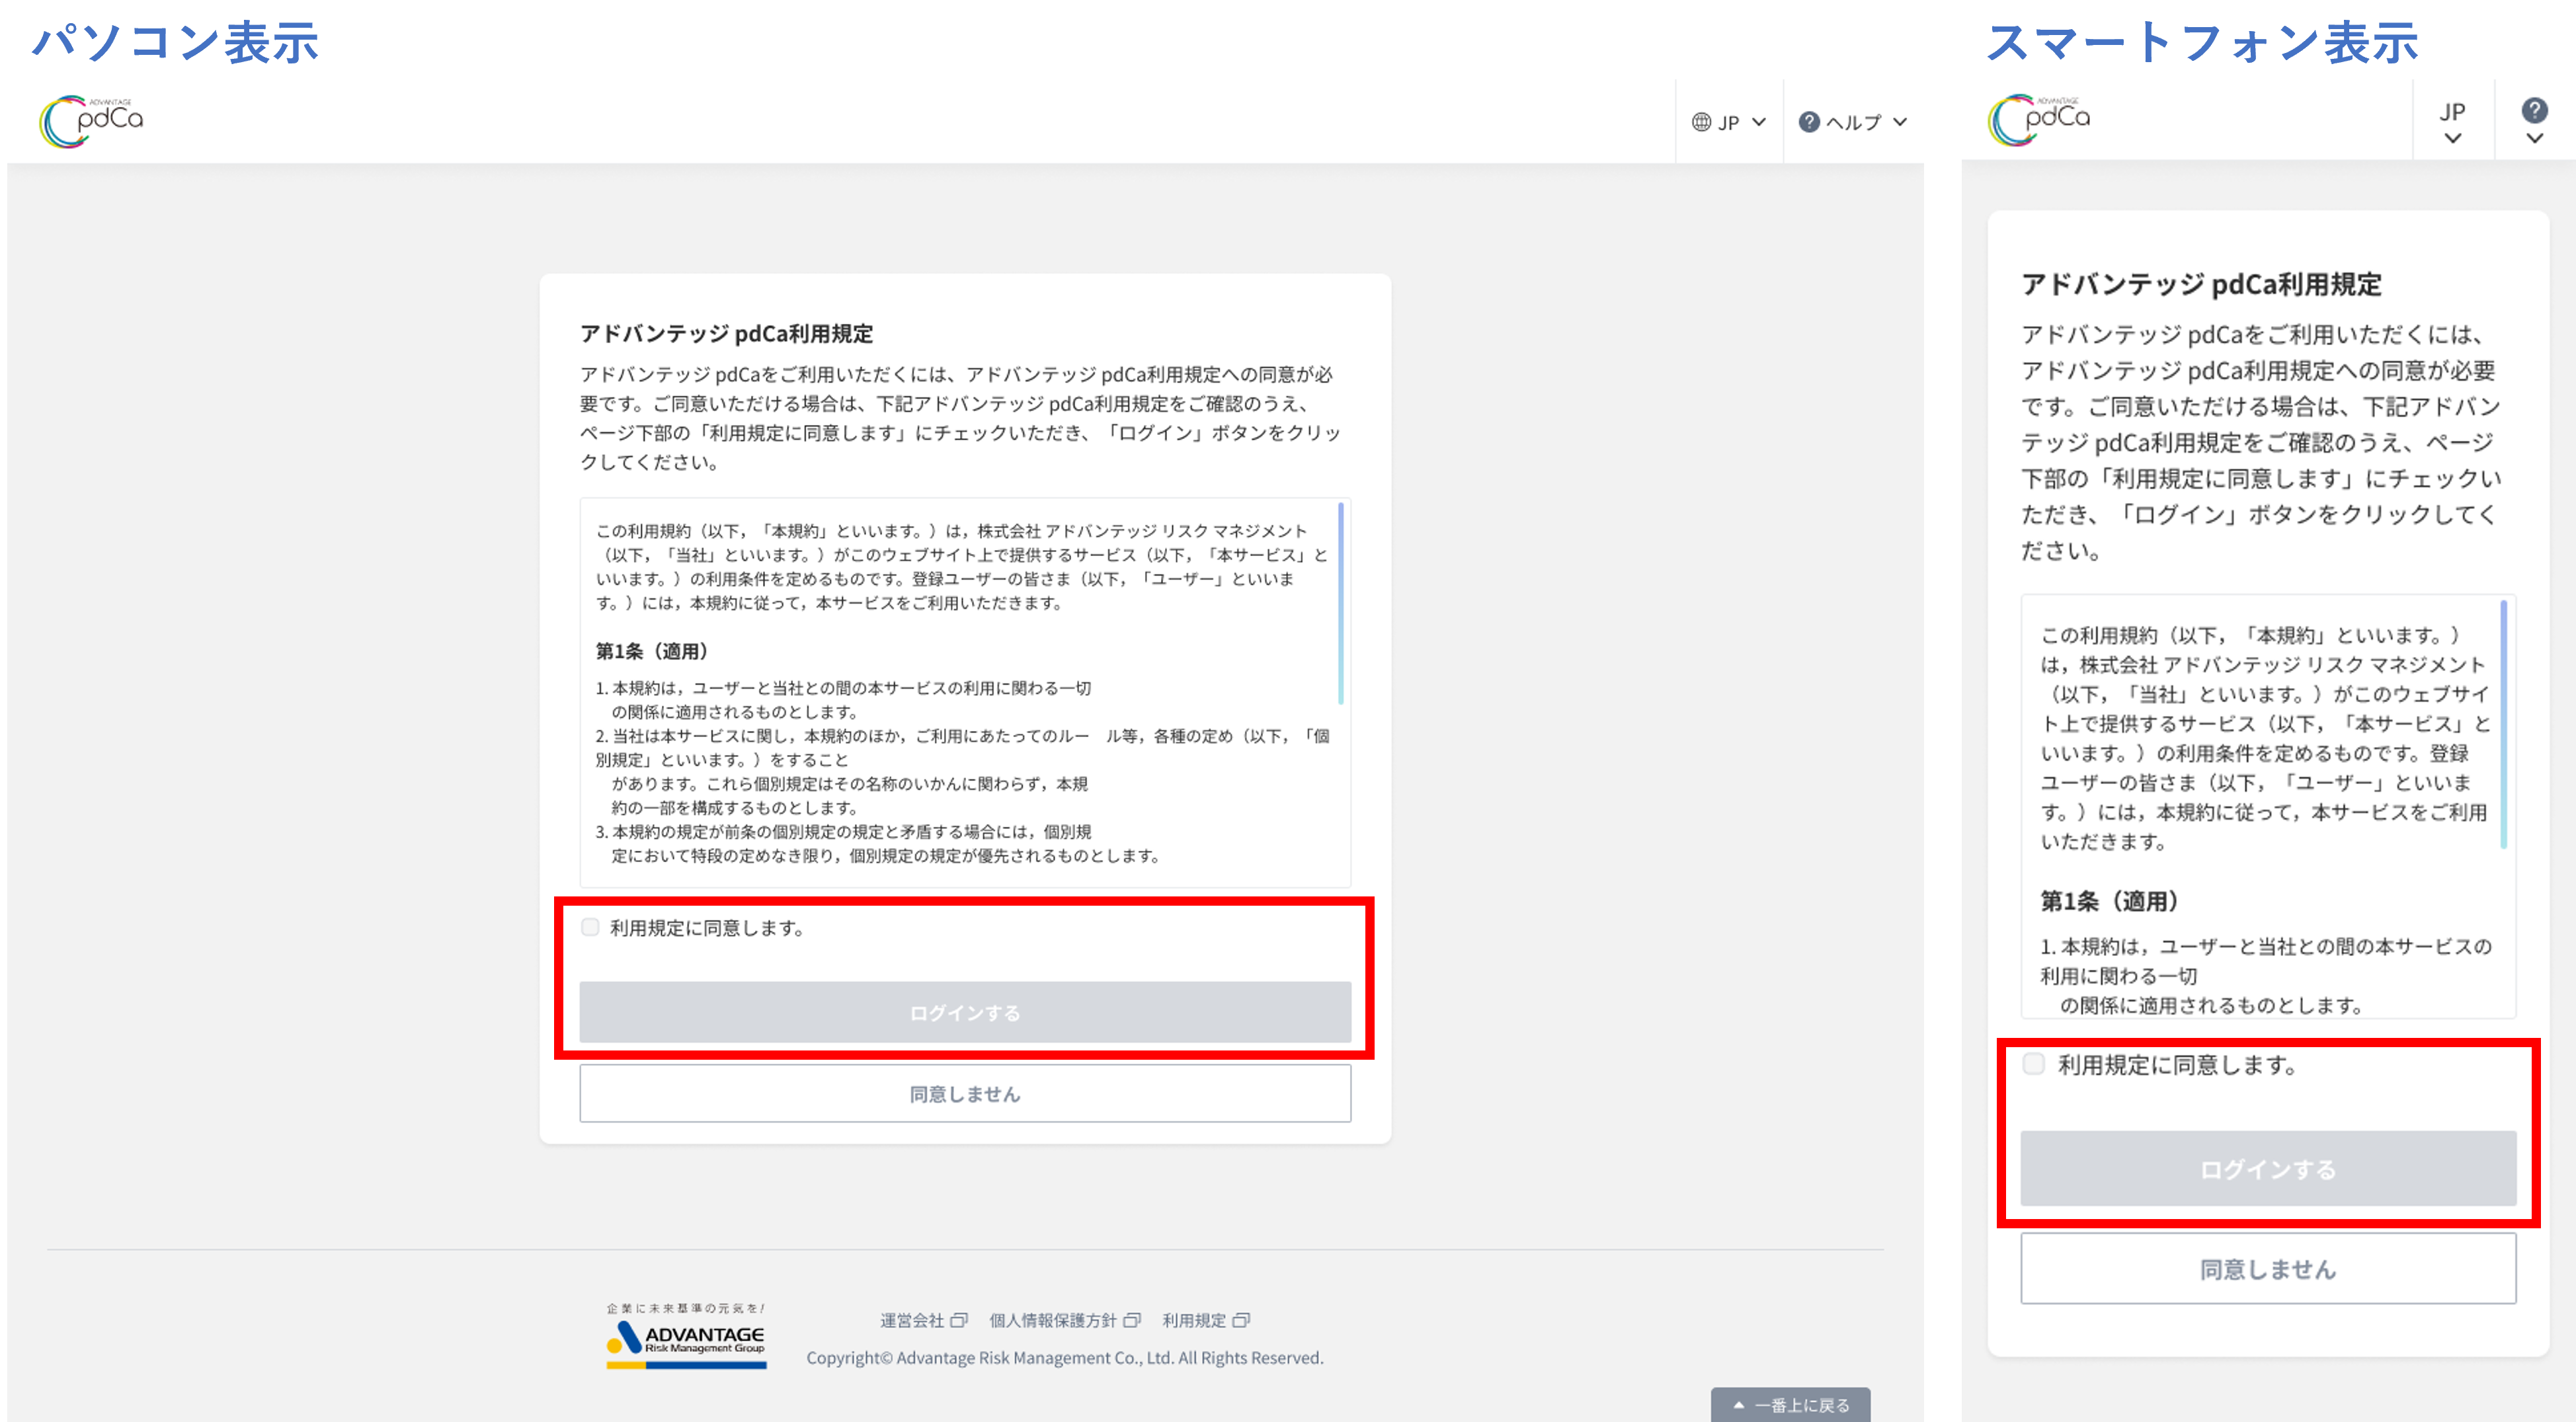Click the globe language icon in the PC header

[1700, 122]
